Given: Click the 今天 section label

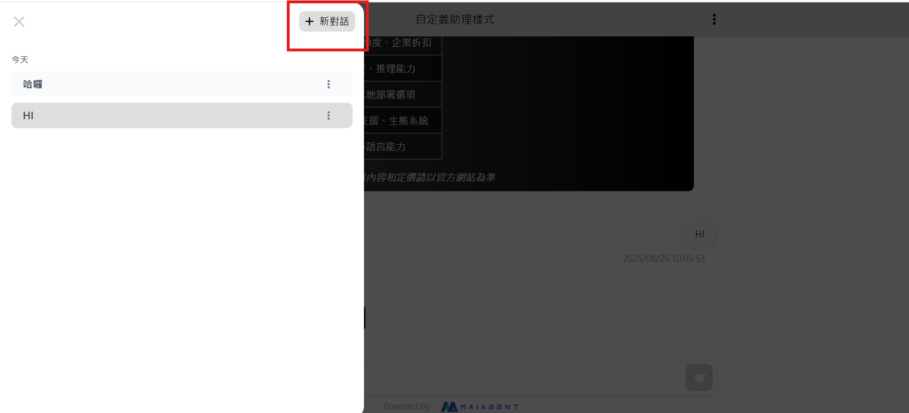Looking at the screenshot, I should [20, 60].
